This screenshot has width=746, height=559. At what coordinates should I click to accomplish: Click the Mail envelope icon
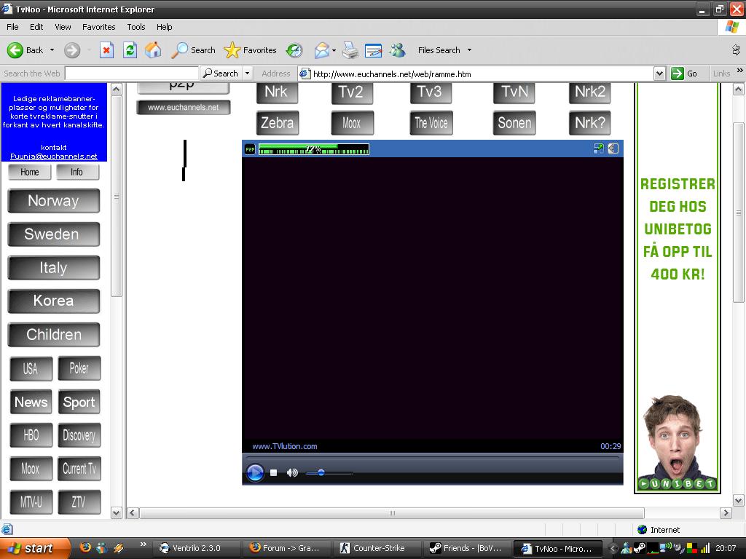pyautogui.click(x=322, y=50)
